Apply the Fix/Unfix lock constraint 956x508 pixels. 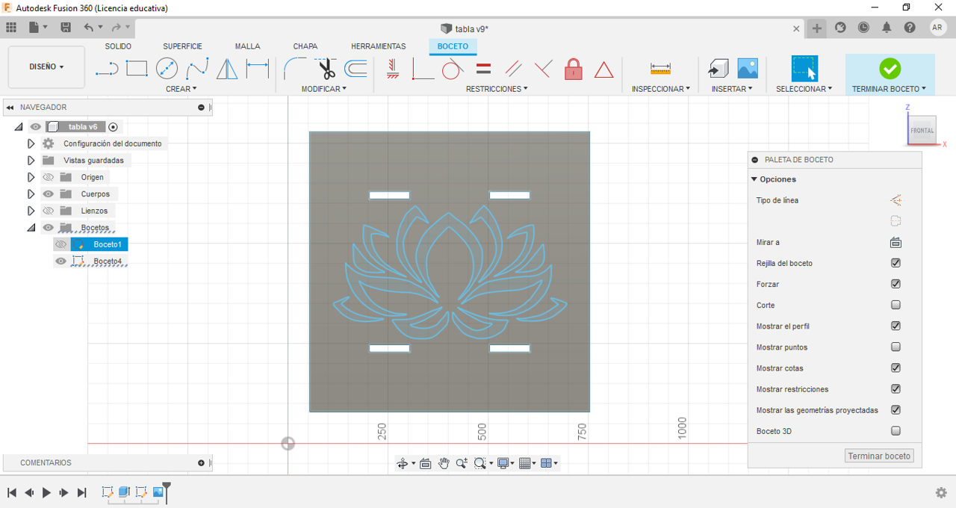[x=574, y=69]
